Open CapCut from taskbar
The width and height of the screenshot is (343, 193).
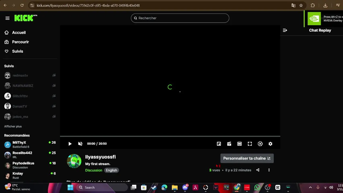point(278,187)
